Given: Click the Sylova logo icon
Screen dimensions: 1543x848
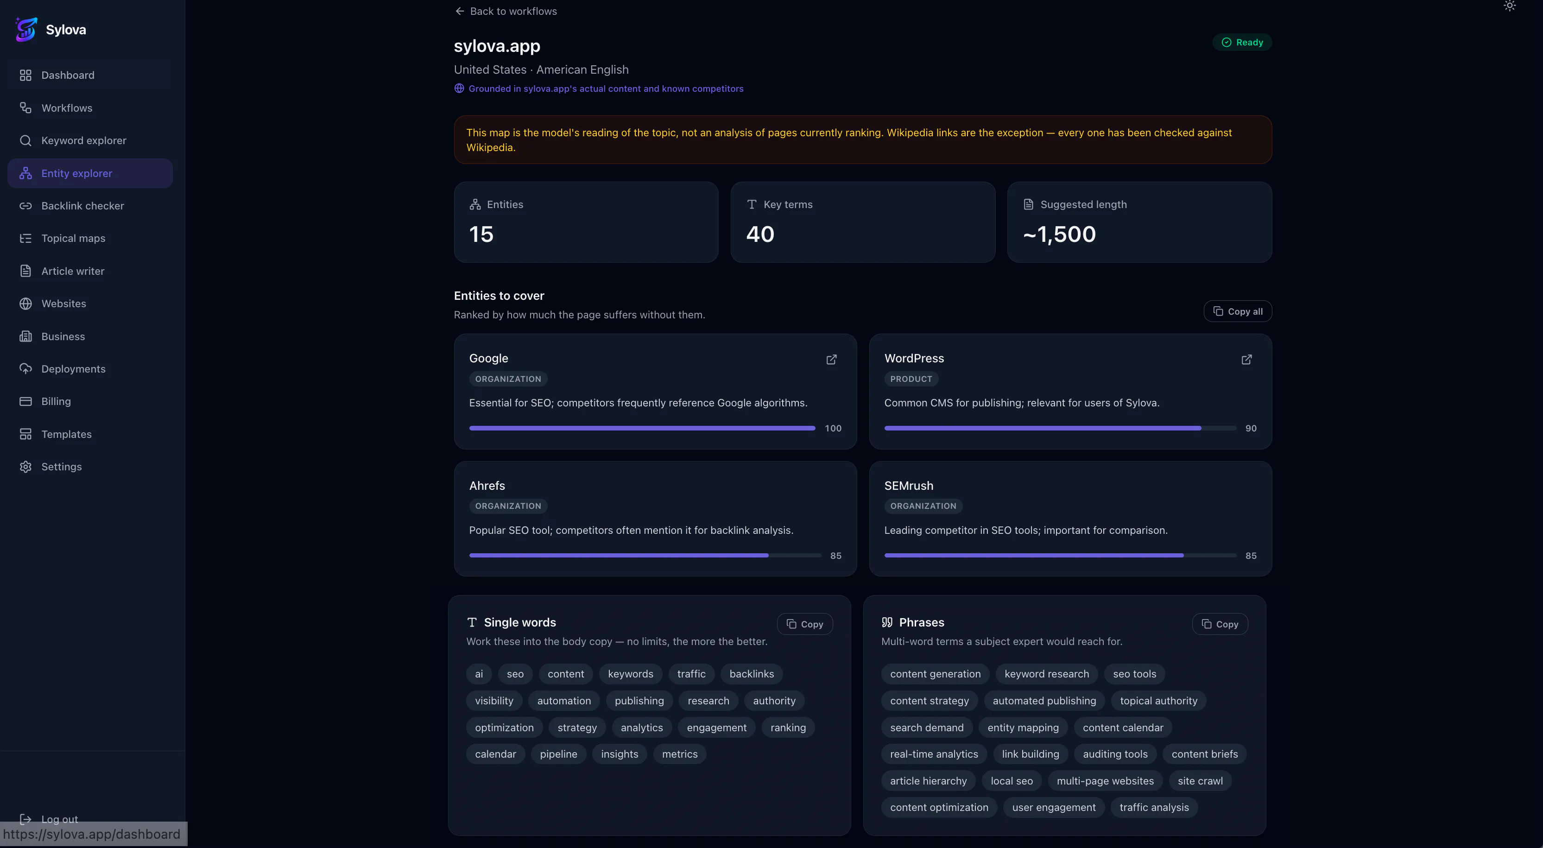Looking at the screenshot, I should click(26, 29).
